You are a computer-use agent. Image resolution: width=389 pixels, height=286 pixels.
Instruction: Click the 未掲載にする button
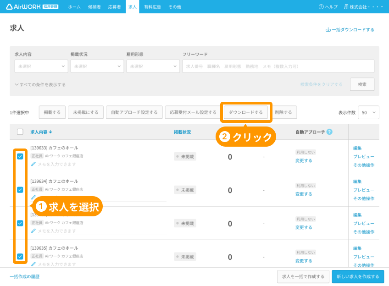pyautogui.click(x=86, y=112)
